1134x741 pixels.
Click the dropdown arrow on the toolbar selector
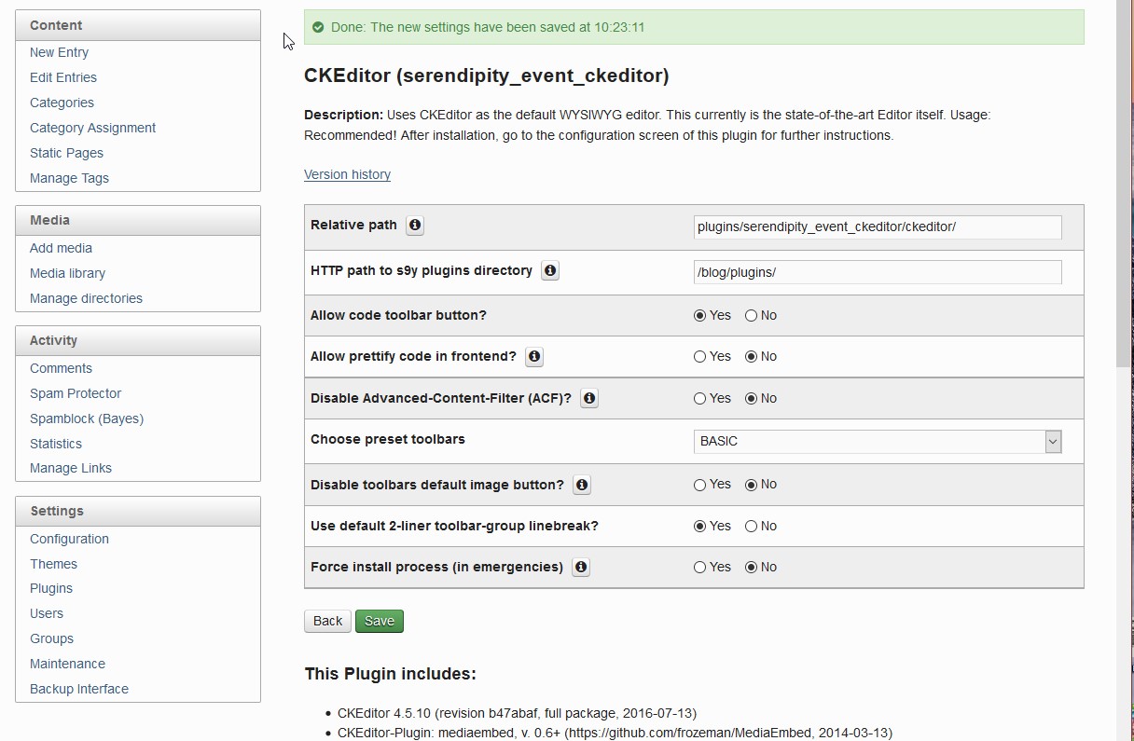coord(1053,441)
